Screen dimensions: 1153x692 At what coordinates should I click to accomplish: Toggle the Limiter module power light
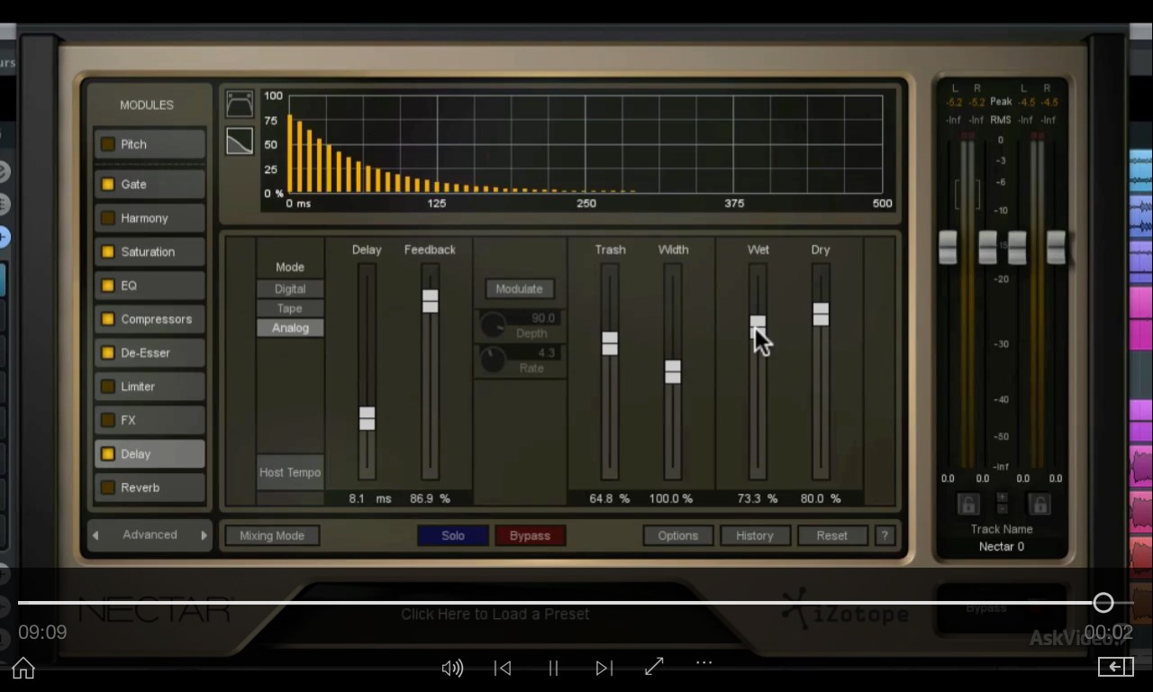108,387
